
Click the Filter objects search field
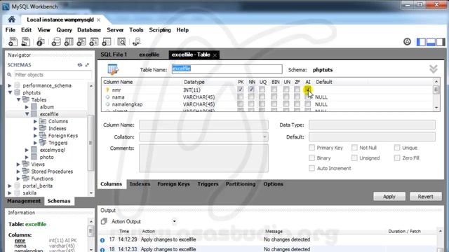pyautogui.click(x=53, y=75)
